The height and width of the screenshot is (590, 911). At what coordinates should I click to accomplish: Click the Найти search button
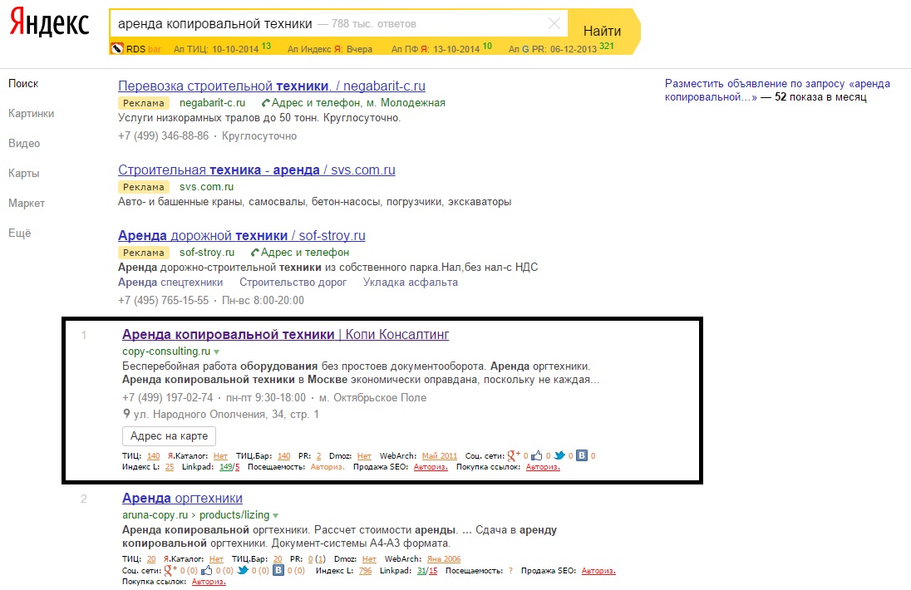pyautogui.click(x=602, y=31)
